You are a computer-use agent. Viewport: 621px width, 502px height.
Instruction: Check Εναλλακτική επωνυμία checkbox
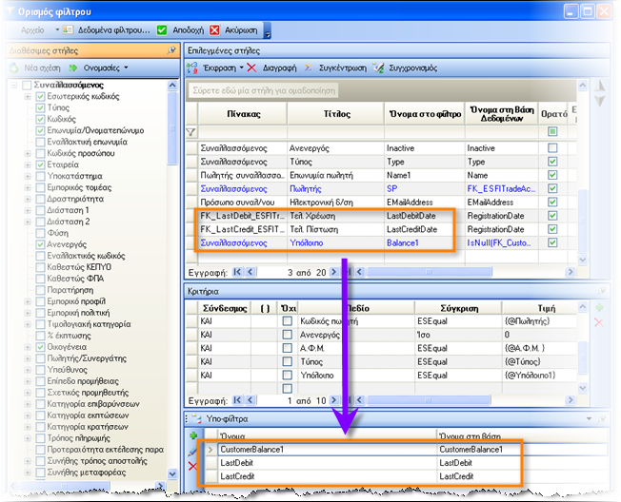40,142
